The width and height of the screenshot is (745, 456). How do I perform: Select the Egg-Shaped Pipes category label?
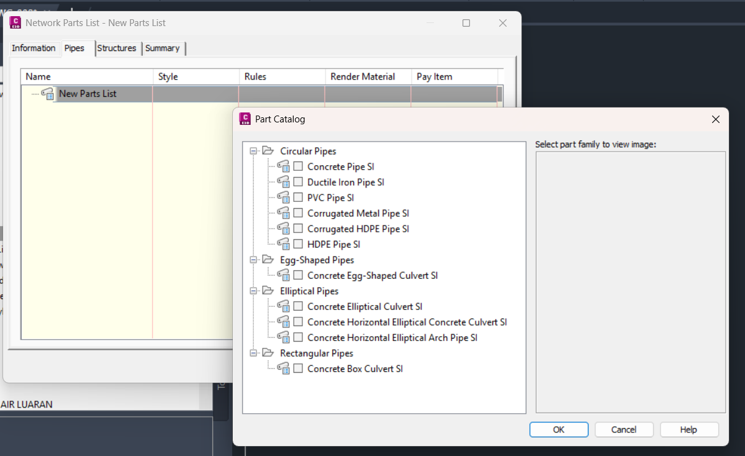[x=317, y=260]
